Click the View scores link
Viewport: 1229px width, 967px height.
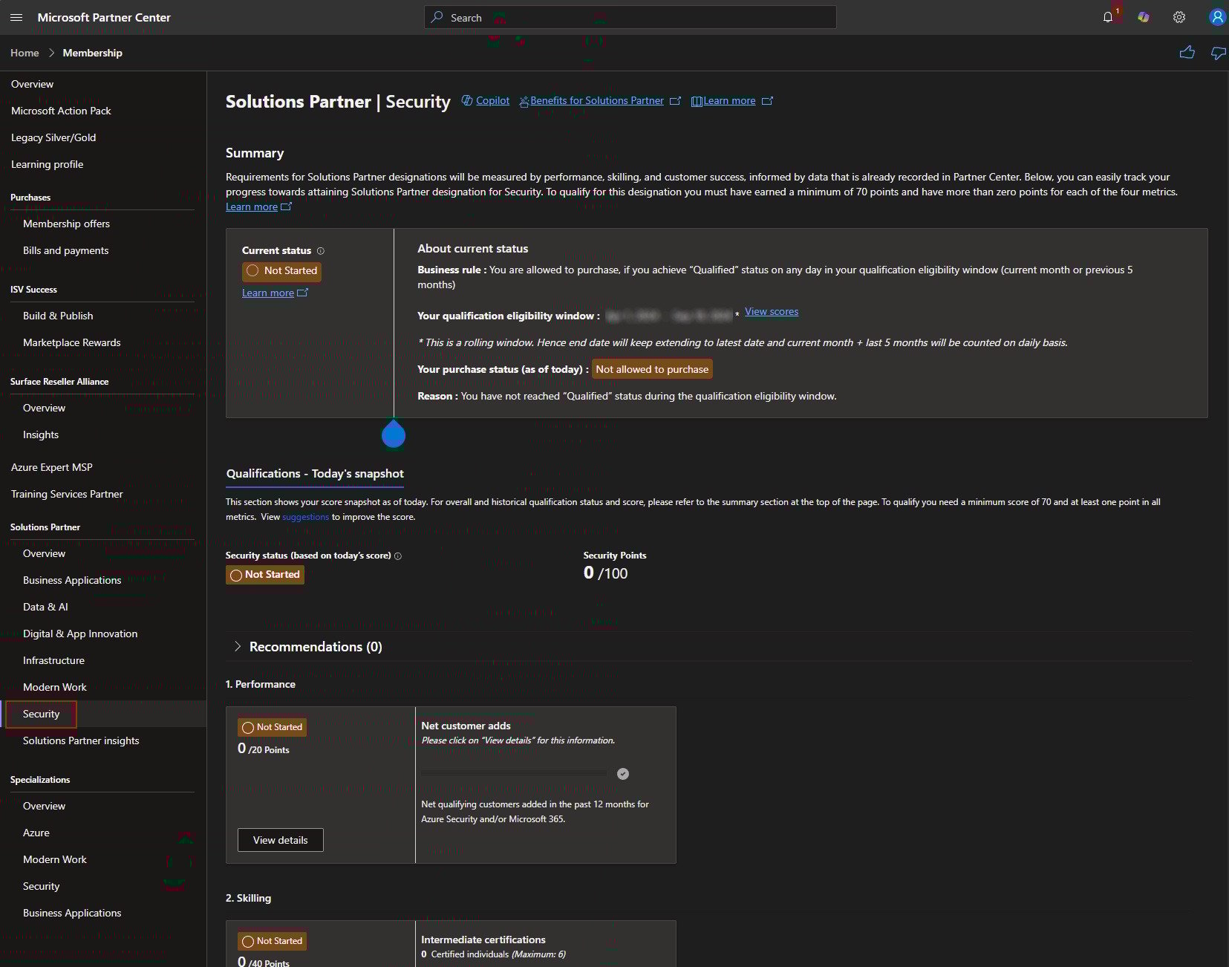pos(772,311)
